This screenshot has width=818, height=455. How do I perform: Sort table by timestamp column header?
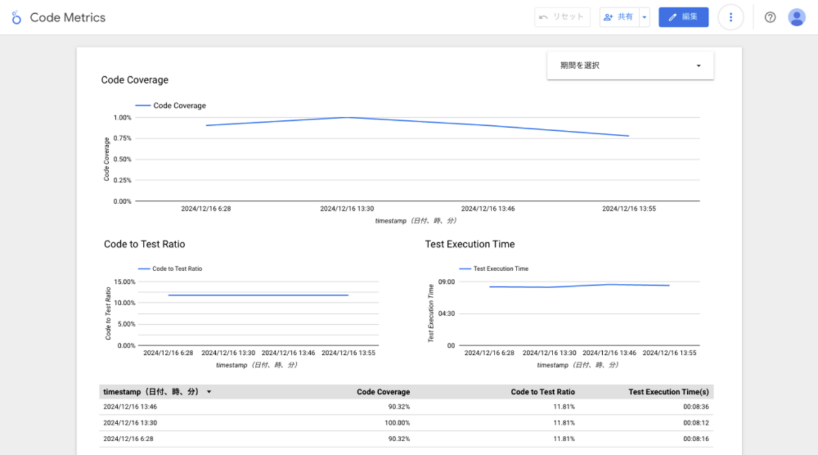(x=152, y=392)
